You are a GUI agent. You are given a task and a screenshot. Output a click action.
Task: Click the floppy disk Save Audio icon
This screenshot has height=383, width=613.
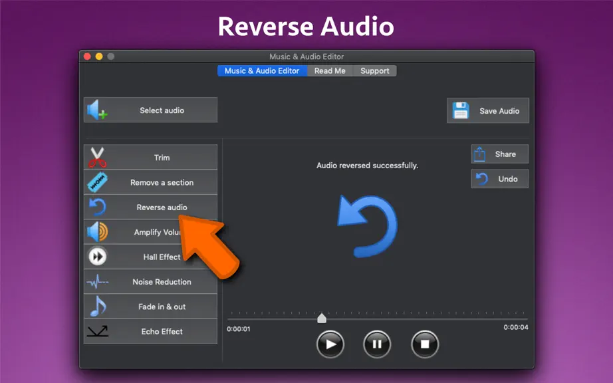tap(461, 110)
